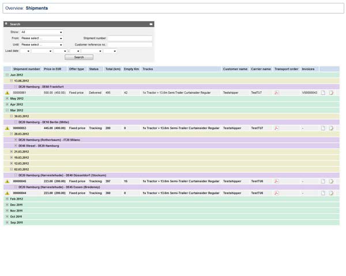
Task: Open invoice V00000043 link
Action: click(309, 93)
